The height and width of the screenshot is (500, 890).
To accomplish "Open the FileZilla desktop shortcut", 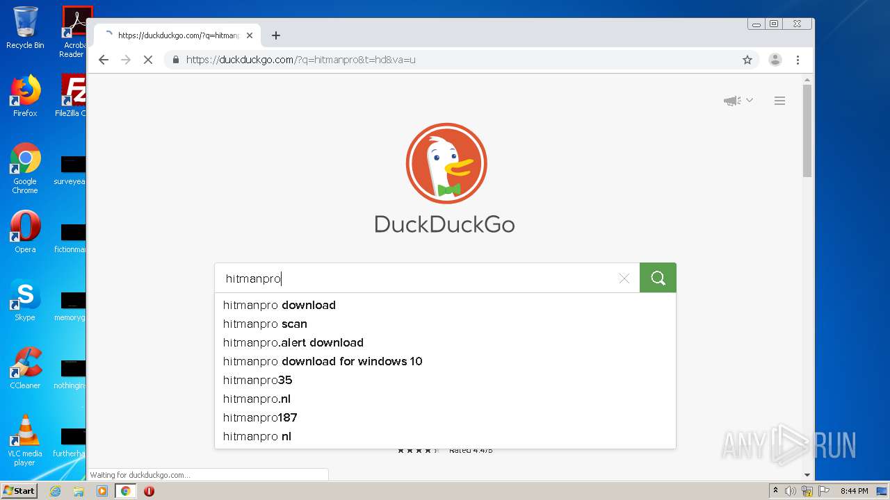I will click(72, 96).
